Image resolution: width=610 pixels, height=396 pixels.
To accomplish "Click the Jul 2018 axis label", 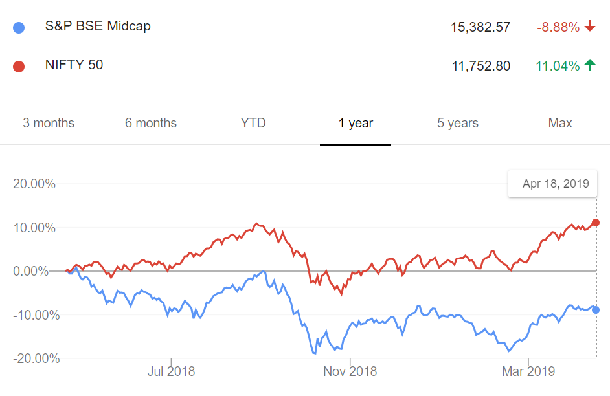I will coord(172,371).
